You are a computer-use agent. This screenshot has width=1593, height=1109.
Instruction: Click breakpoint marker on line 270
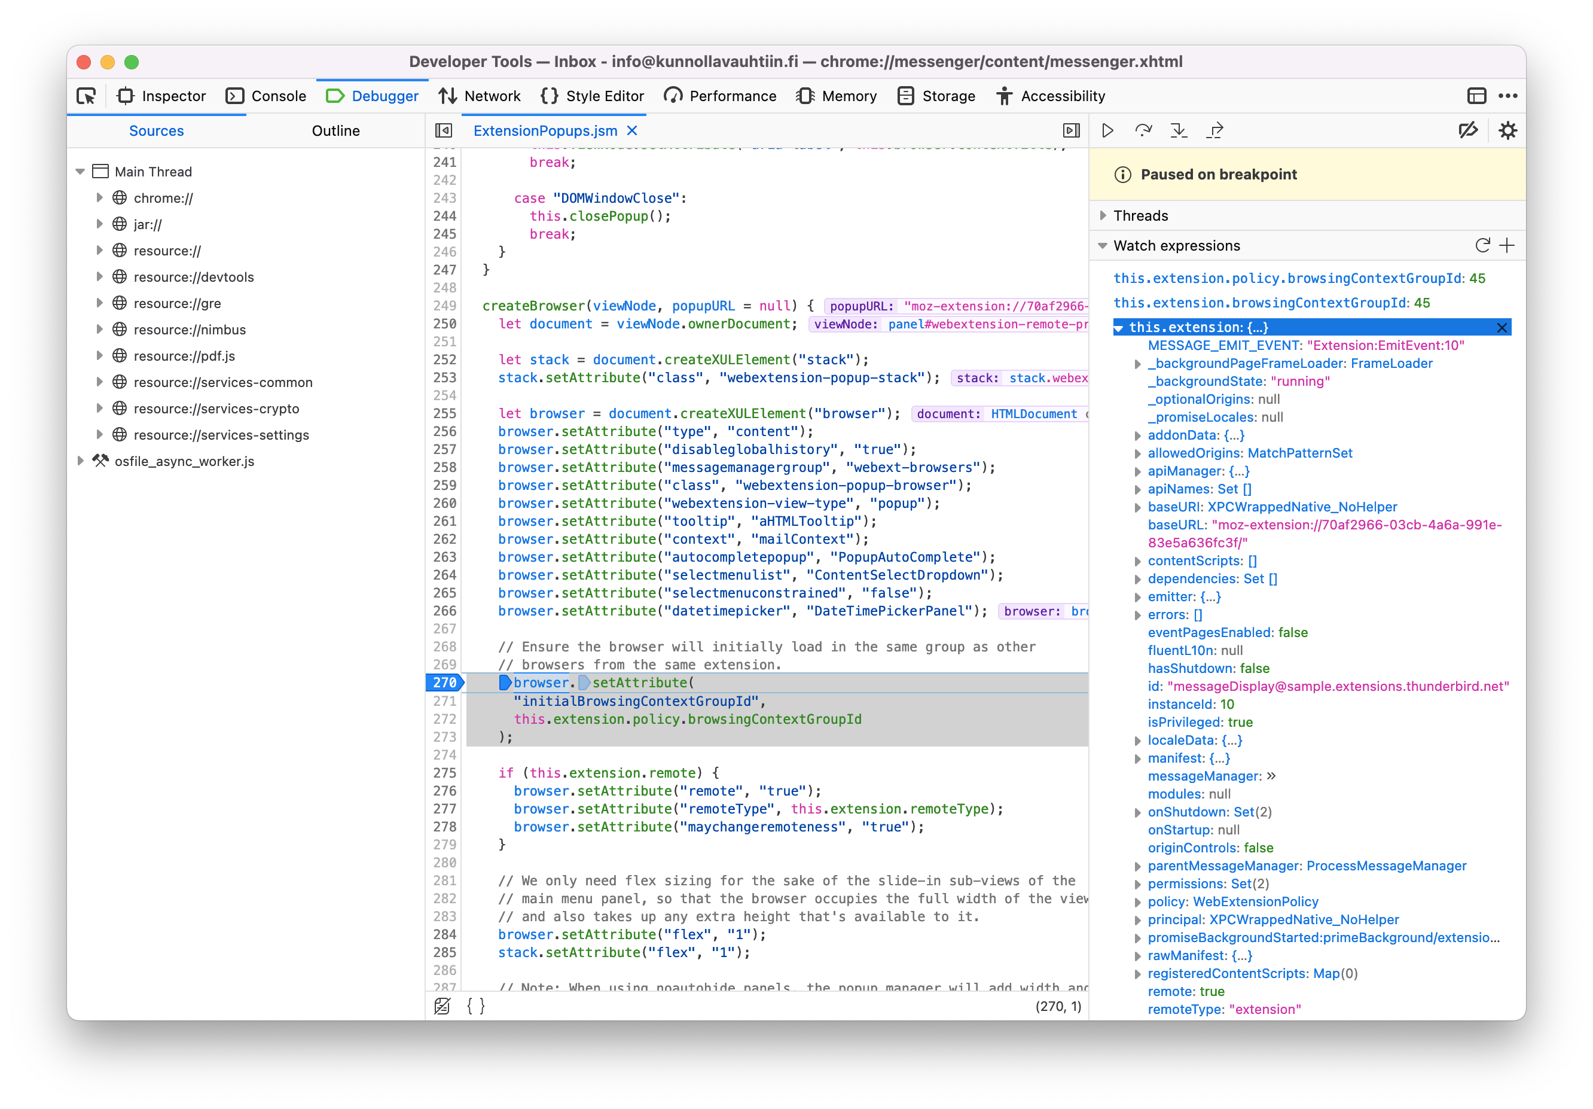click(x=444, y=683)
